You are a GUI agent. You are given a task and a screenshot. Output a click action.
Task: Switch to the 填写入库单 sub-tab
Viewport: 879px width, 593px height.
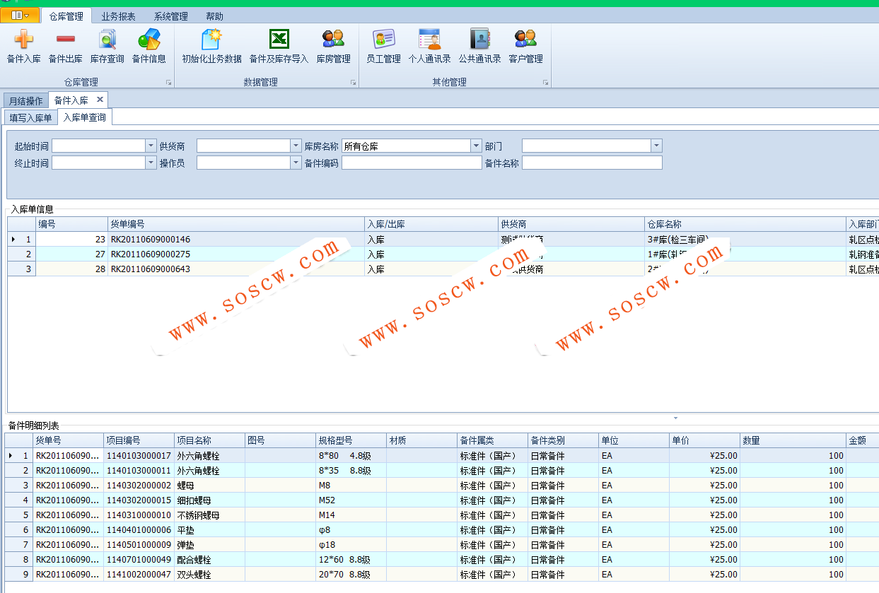click(30, 118)
